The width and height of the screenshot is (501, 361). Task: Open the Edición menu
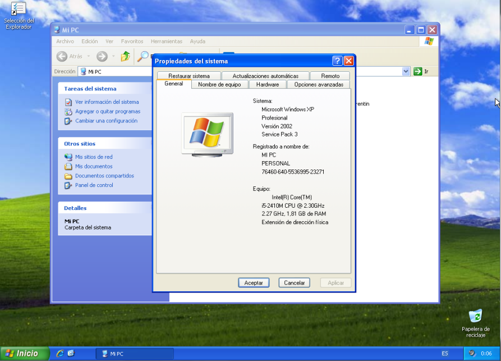(89, 41)
